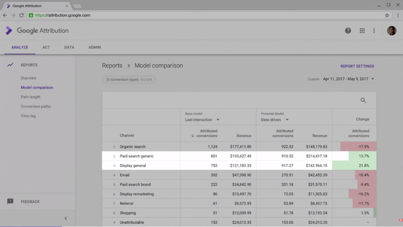
Task: Open the Base model Last interaction dropdown
Action: [x=202, y=120]
